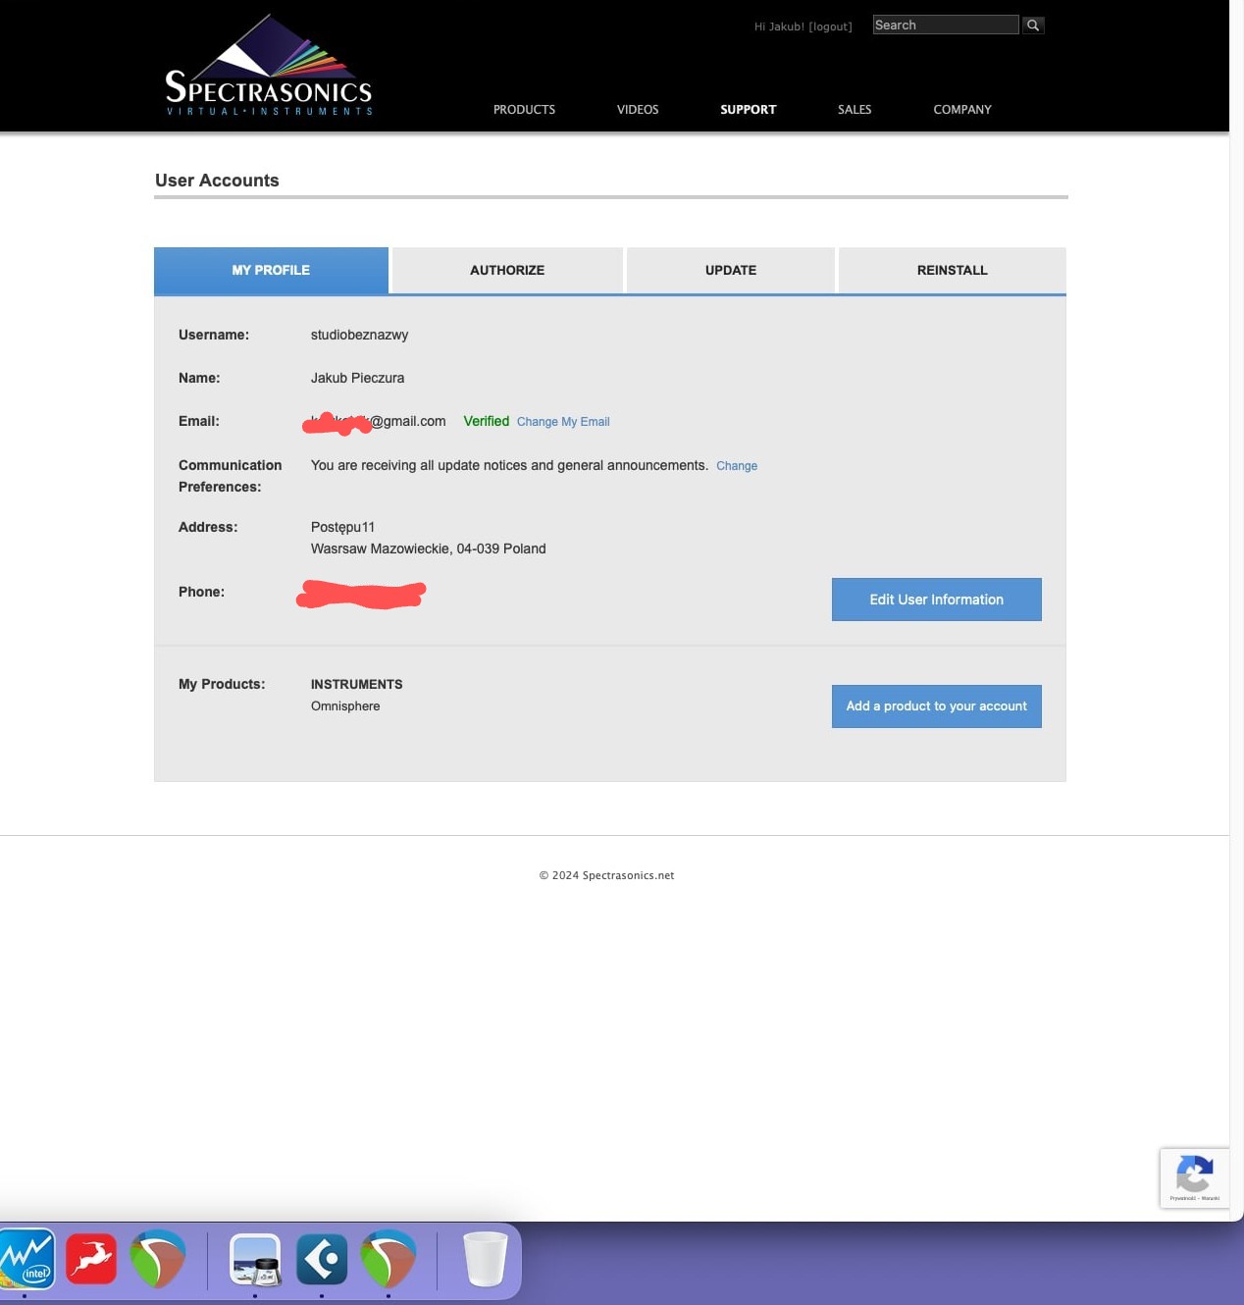Open Preview from the dock
This screenshot has width=1244, height=1305.
pyautogui.click(x=255, y=1259)
